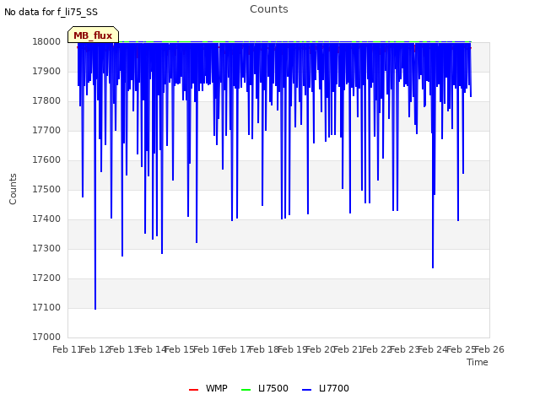The image size is (540, 405).
Task: Click the green LI7500 legend swatch
Action: 246,390
